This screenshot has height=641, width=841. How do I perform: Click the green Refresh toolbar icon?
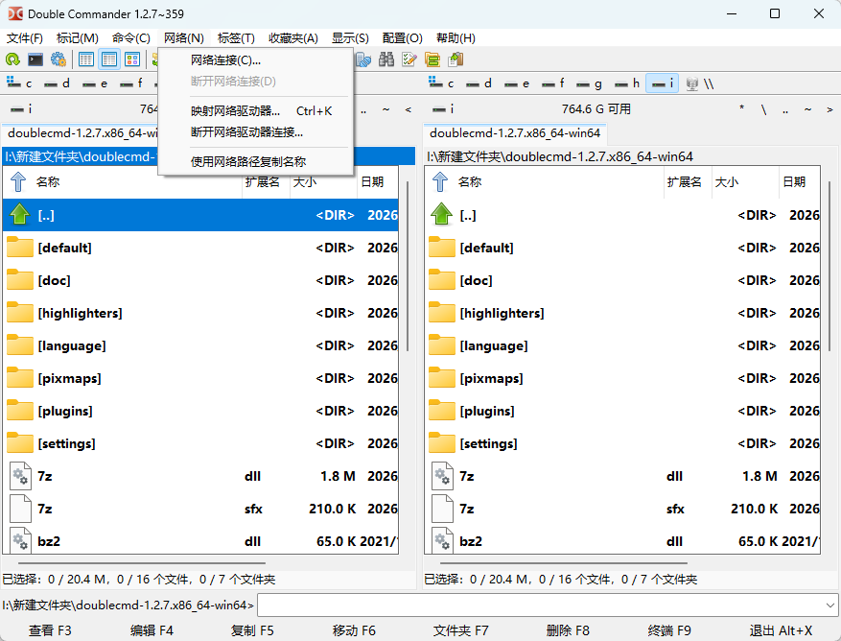point(12,59)
